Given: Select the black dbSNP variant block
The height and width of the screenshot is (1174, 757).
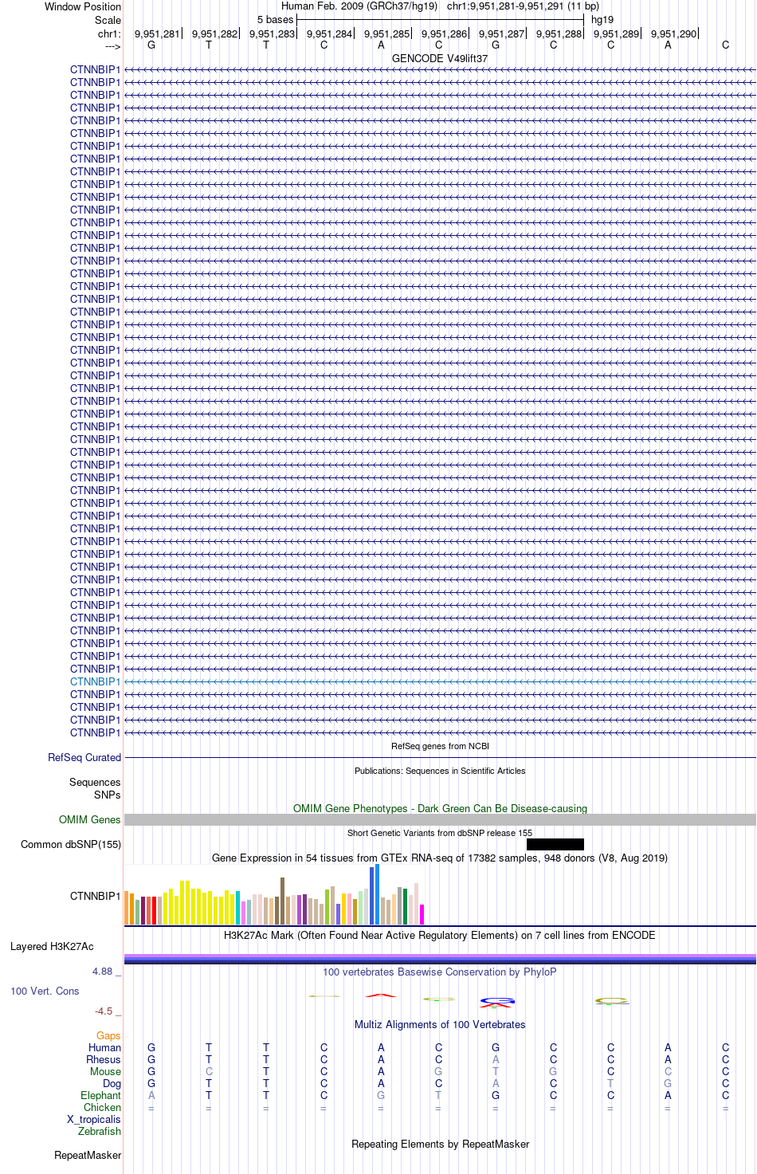Looking at the screenshot, I should (555, 845).
